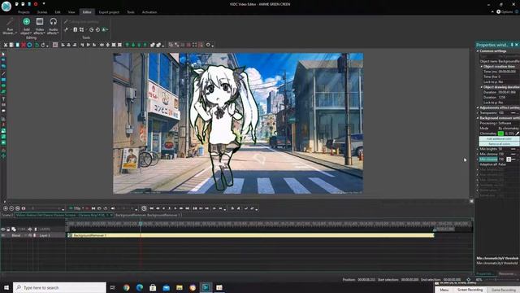
Task: Select the Editor ribbon tab
Action: pyautogui.click(x=87, y=12)
